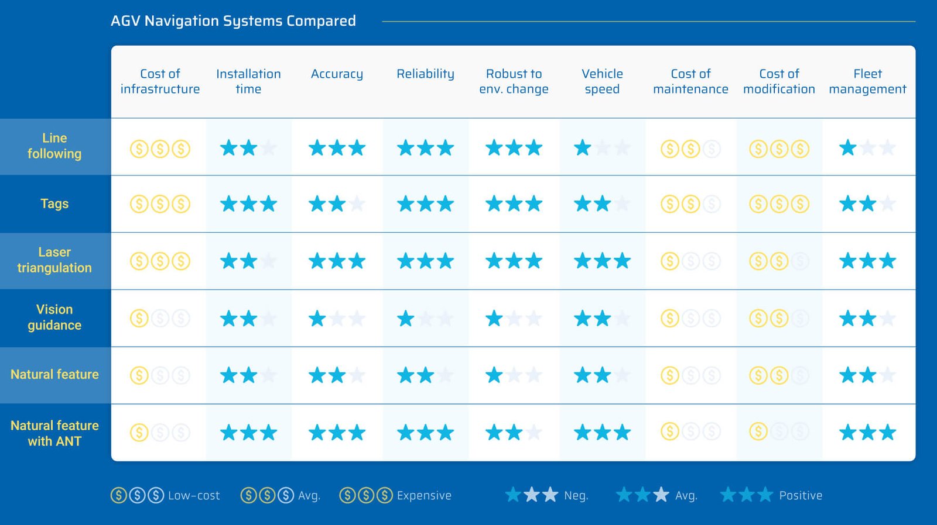The image size is (937, 525).
Task: Click Vision guidance reliability star rating
Action: click(x=425, y=319)
